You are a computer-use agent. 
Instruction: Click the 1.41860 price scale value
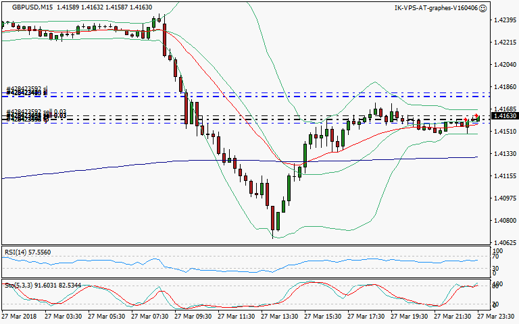(x=502, y=87)
